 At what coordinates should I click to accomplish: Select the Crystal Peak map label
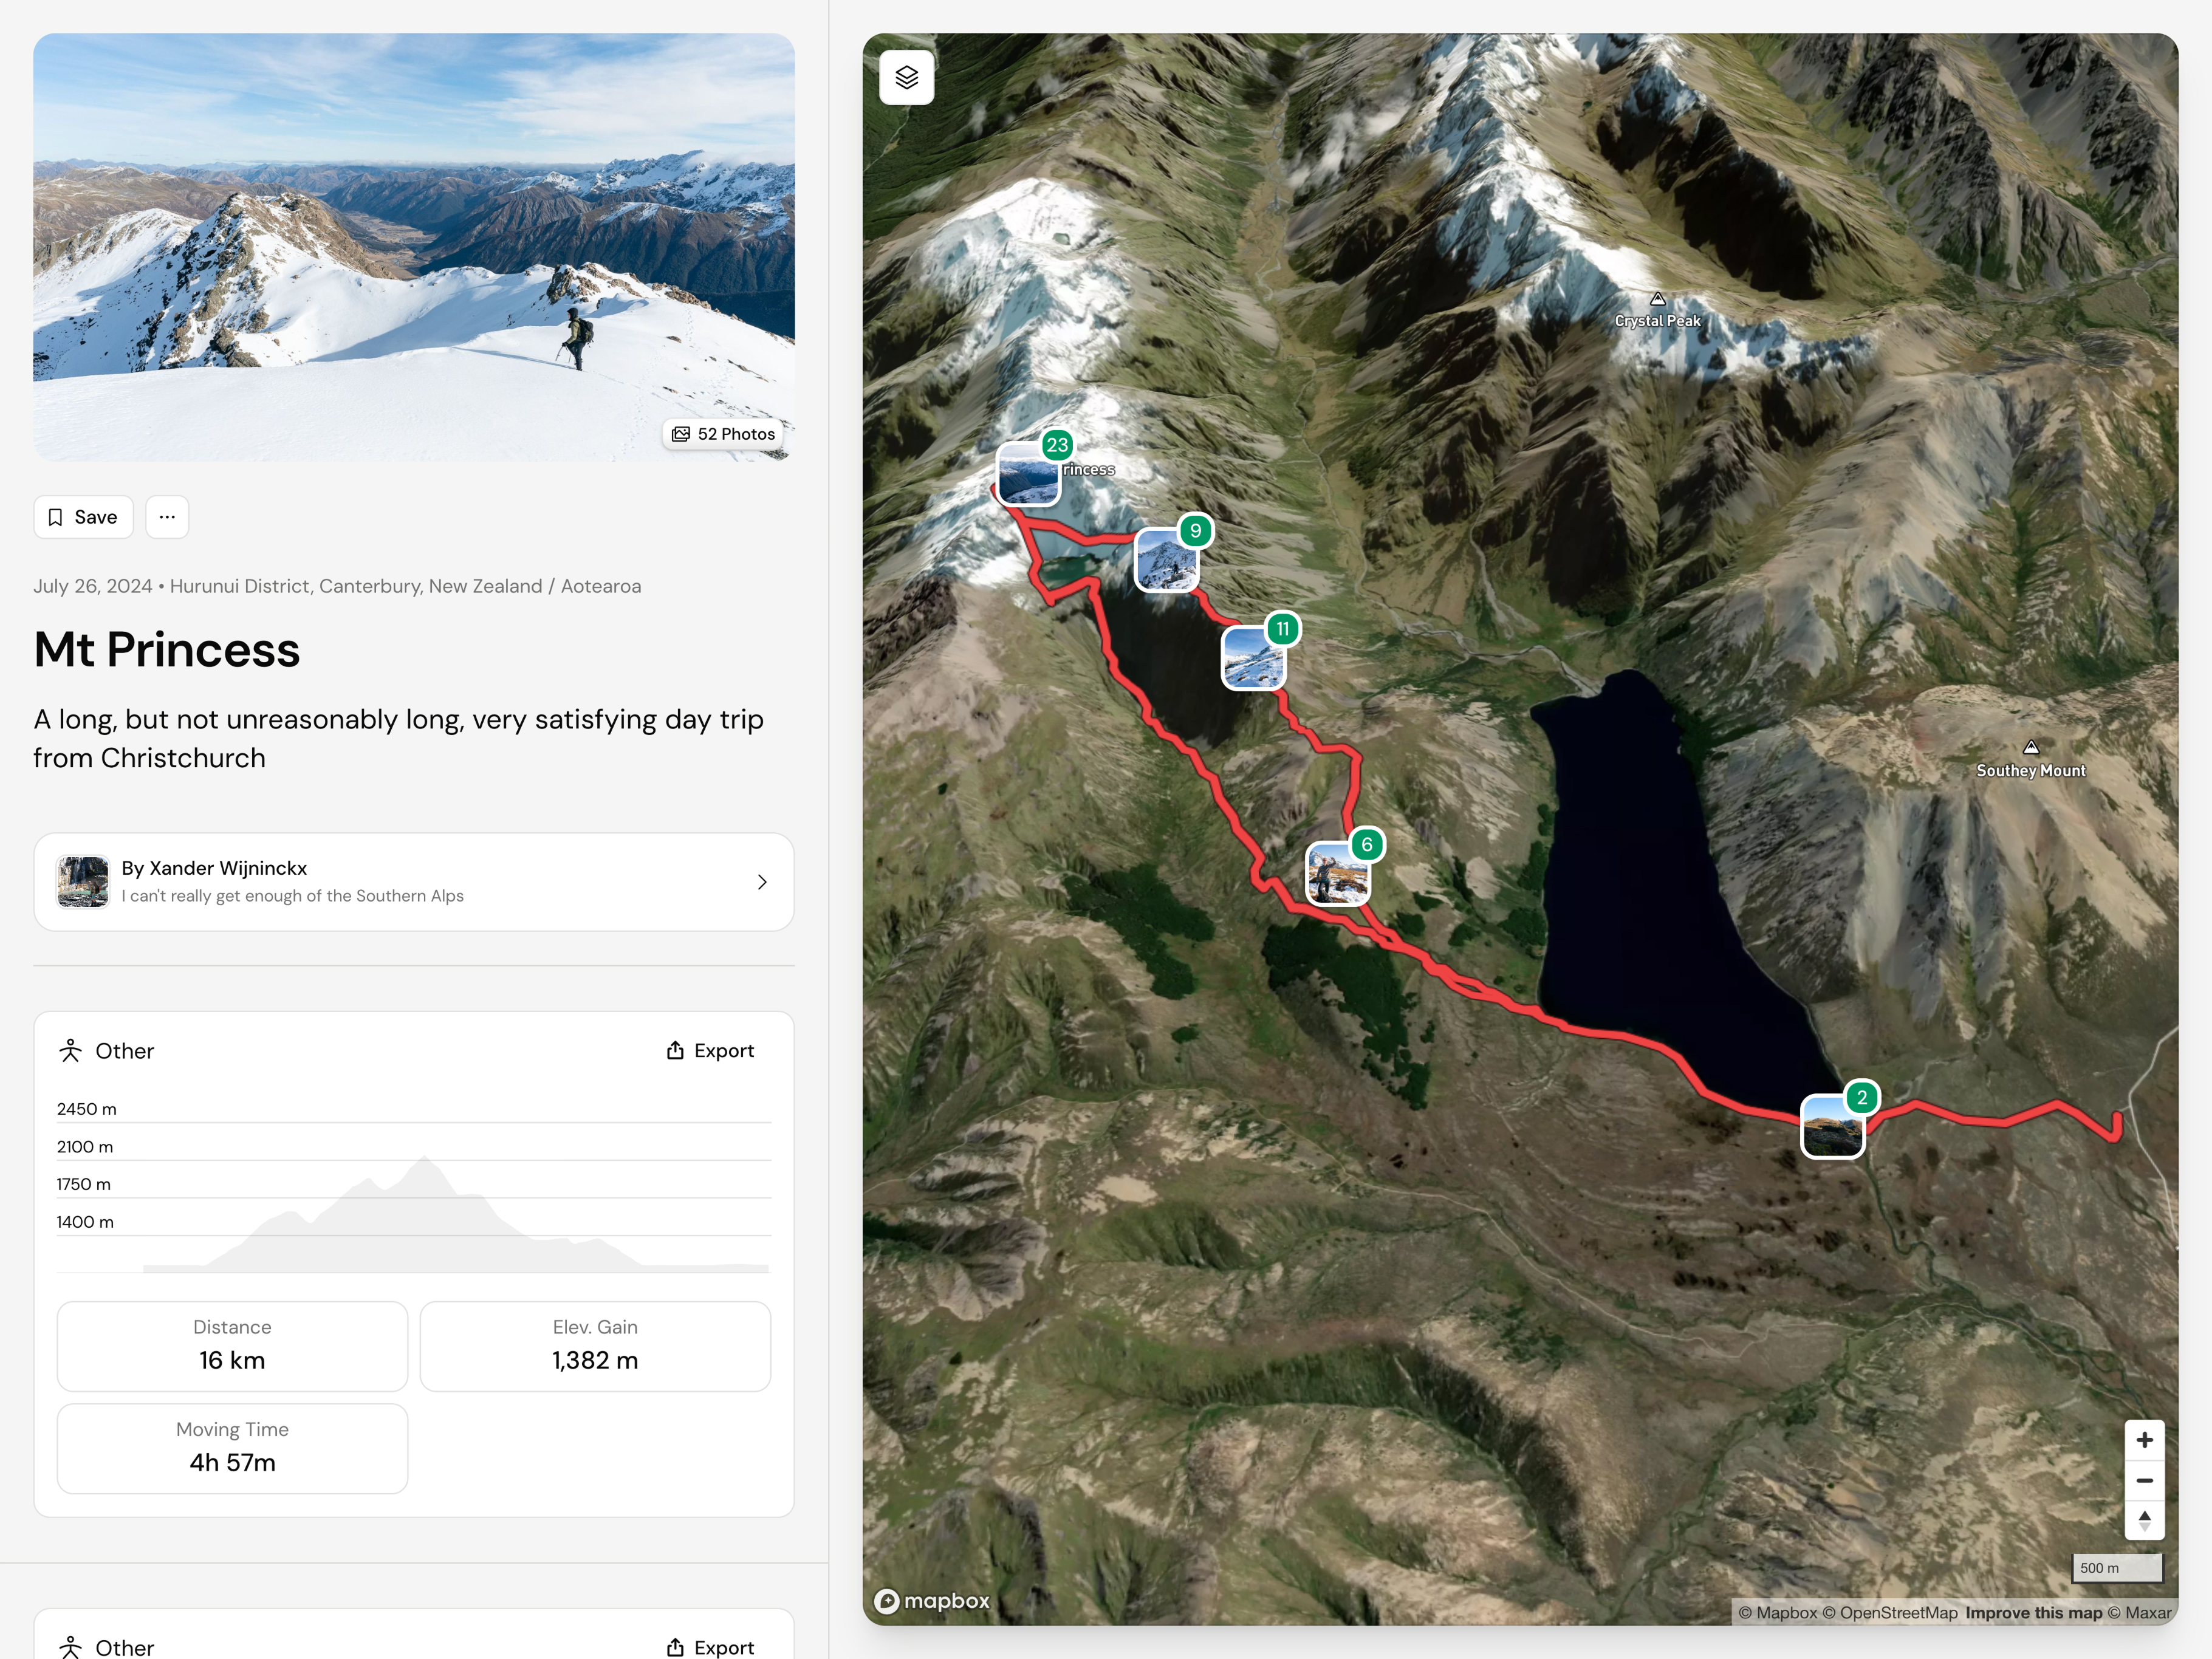pyautogui.click(x=1657, y=320)
